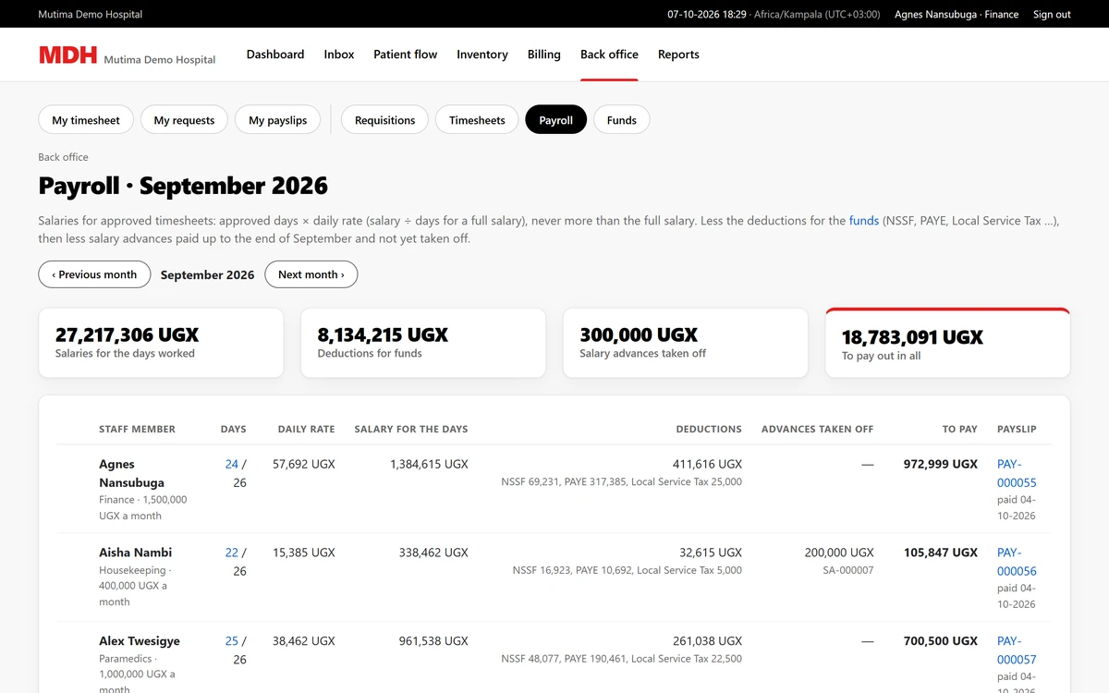Click the 'September 2026' month label
This screenshot has width=1109, height=693.
pyautogui.click(x=207, y=275)
